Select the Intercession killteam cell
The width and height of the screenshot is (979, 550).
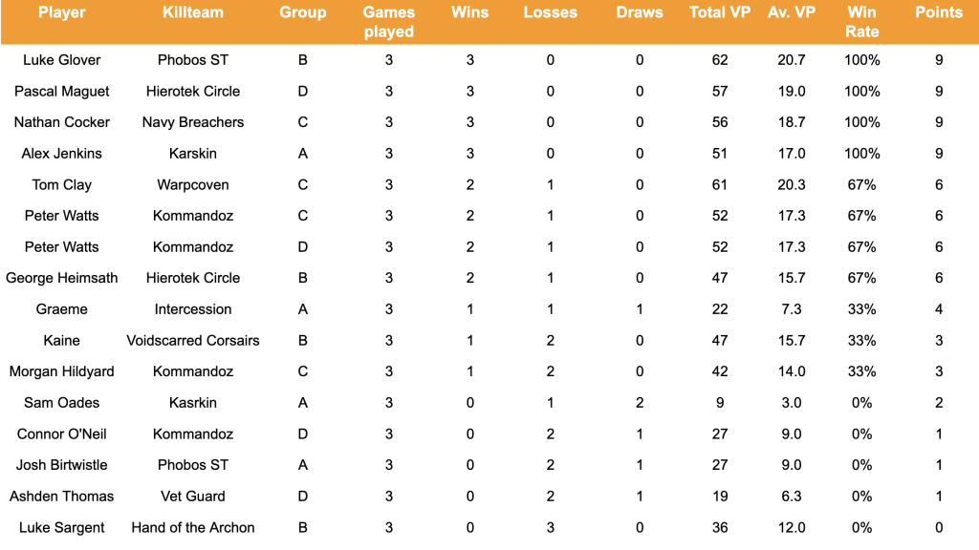(x=193, y=309)
